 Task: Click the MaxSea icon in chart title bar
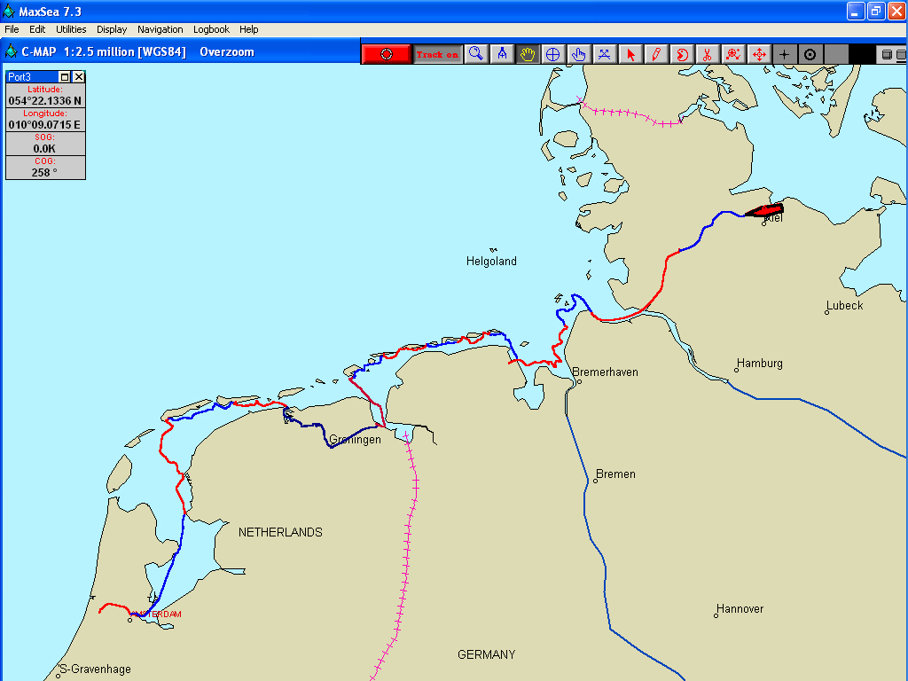click(11, 51)
